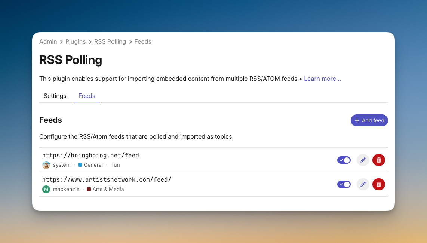Edit the artistsnetwork.com feed via pencil icon
The width and height of the screenshot is (427, 243).
pos(363,184)
